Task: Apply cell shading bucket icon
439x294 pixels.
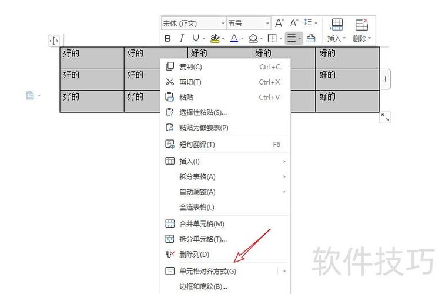Action: pyautogui.click(x=253, y=38)
